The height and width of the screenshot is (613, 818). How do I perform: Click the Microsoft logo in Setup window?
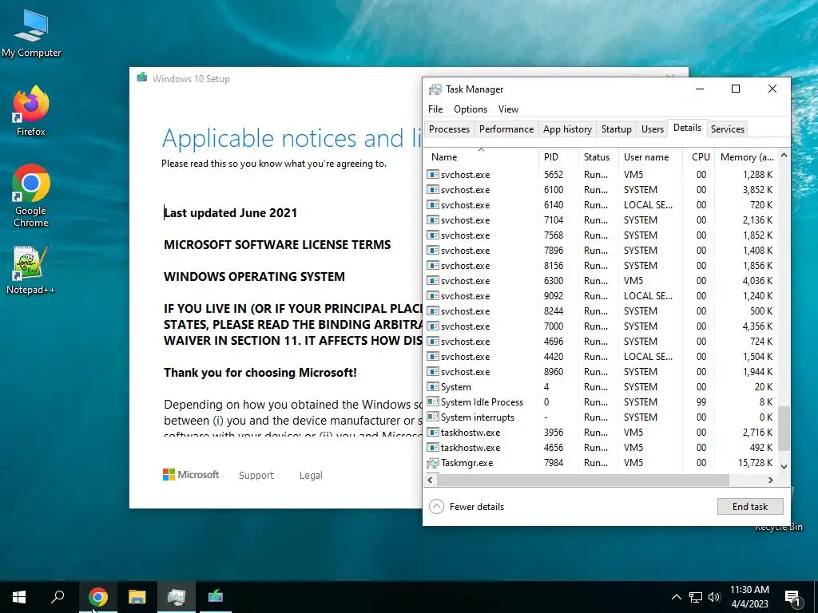coord(191,475)
